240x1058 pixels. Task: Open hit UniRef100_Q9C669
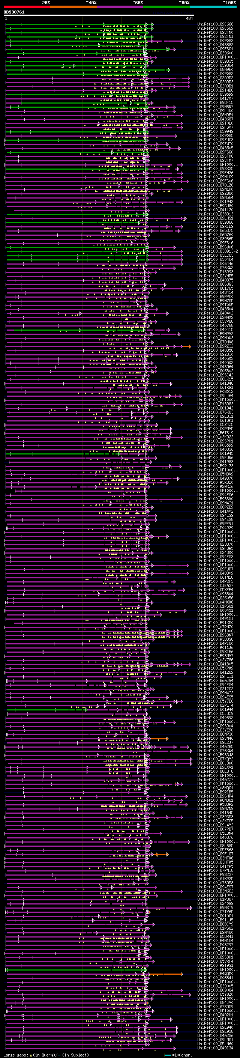point(215,29)
